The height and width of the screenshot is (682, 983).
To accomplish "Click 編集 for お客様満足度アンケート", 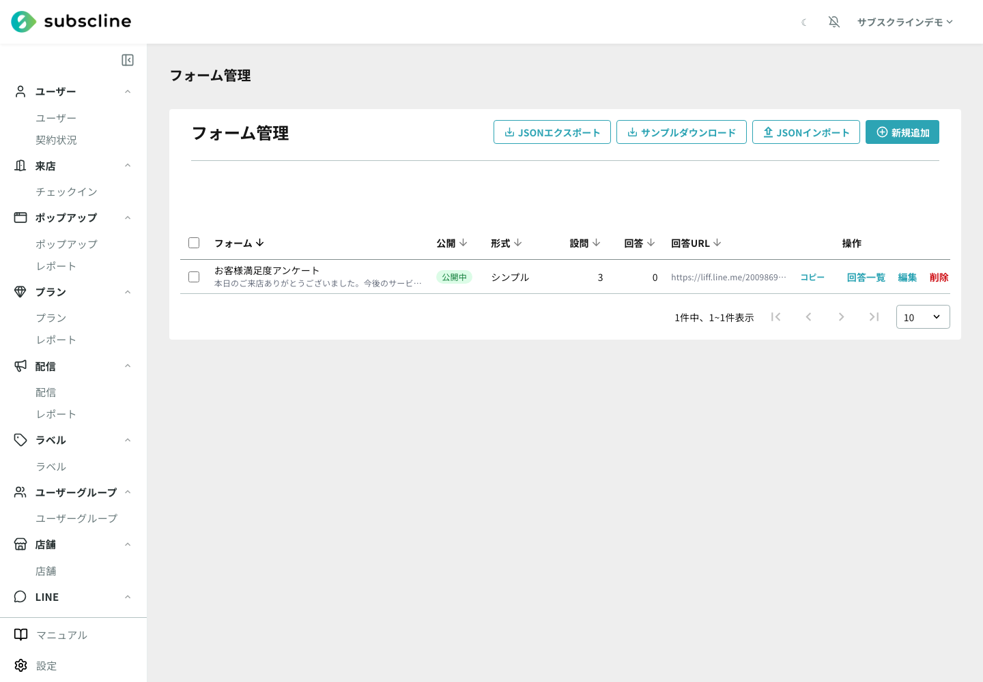I will (x=907, y=277).
